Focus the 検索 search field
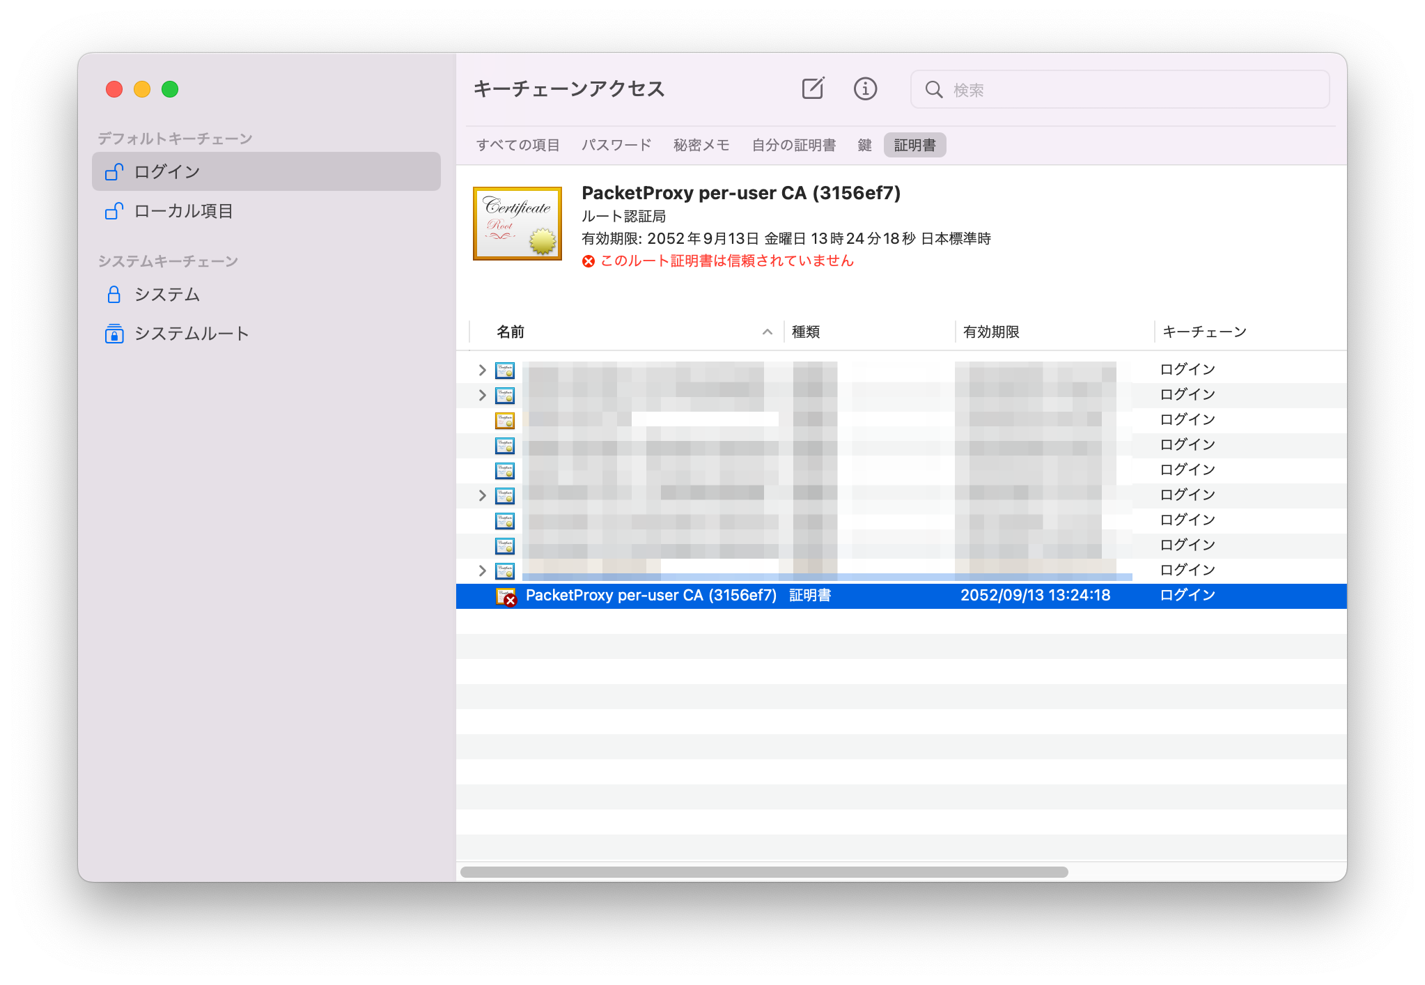Viewport: 1425px width, 985px height. 1120,89
